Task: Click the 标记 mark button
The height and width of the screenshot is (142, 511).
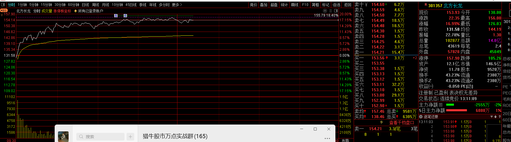Action: coord(326,5)
